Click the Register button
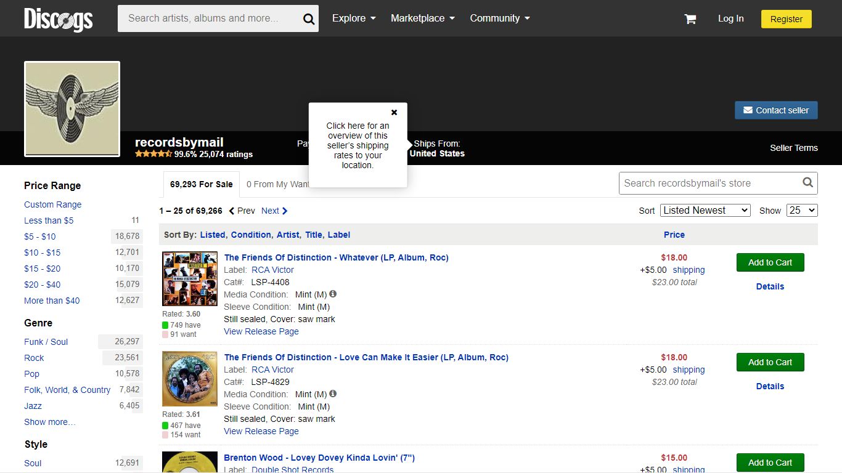Screen dimensions: 842x473 pyautogui.click(x=786, y=19)
